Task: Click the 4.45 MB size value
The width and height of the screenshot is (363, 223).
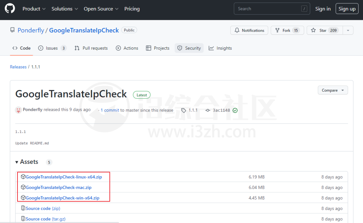Action: [x=256, y=198]
